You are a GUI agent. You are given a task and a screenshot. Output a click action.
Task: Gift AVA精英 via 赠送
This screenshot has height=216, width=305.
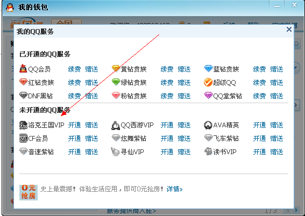276,125
